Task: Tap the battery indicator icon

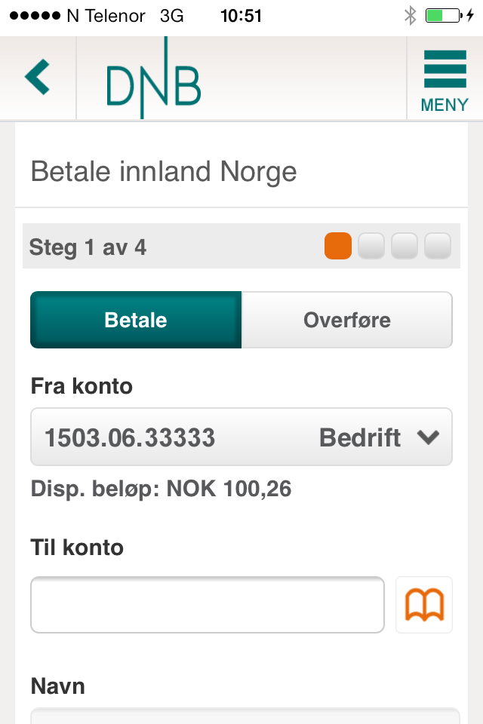Action: tap(442, 16)
